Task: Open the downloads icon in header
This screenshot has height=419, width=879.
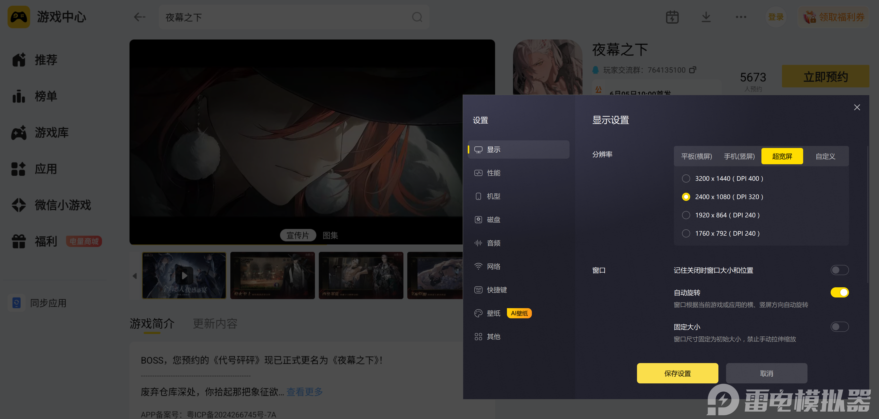Action: click(706, 17)
